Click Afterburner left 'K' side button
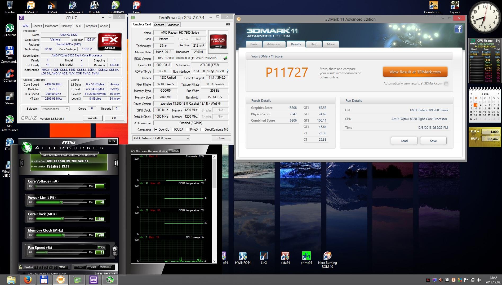Viewport: 502px width, 285px height. (x=22, y=163)
